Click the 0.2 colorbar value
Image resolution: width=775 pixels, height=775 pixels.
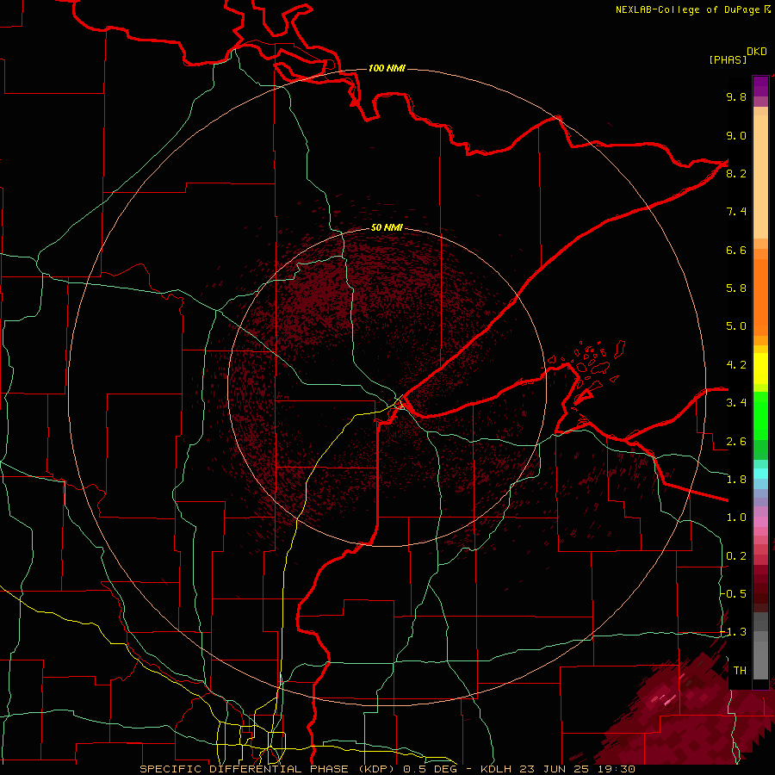(x=736, y=556)
